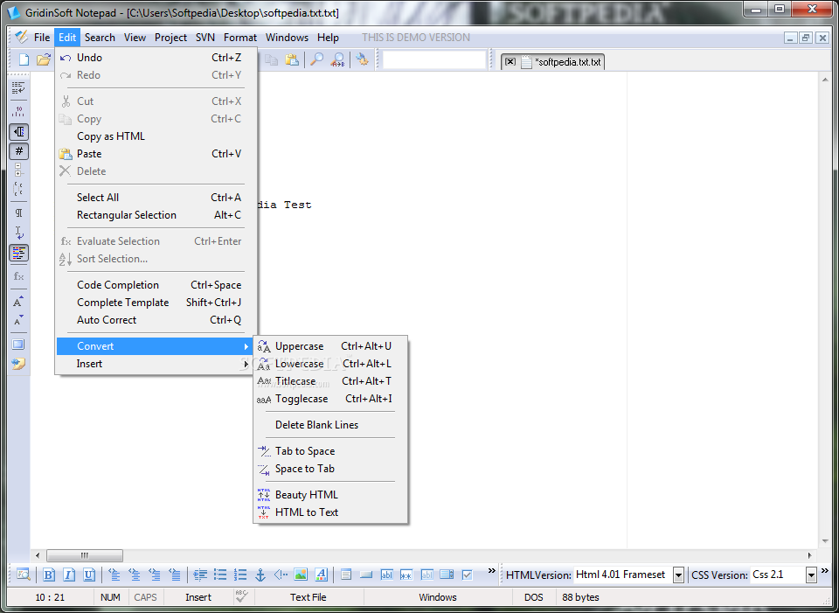Click the toolbar search input field
Image resolution: width=839 pixels, height=613 pixels.
pyautogui.click(x=434, y=60)
